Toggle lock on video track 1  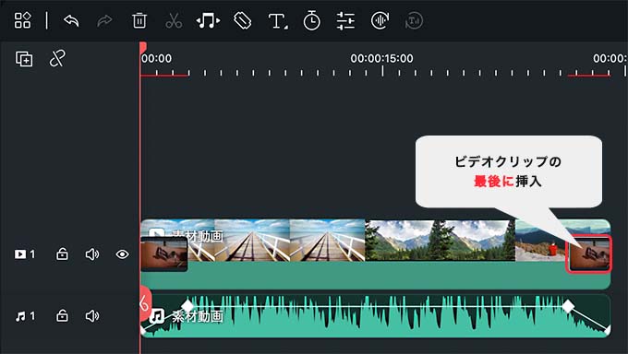coord(62,254)
